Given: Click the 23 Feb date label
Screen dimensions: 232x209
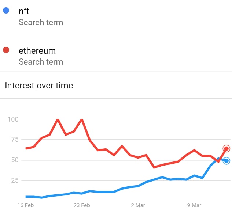Looking at the screenshot, I should tap(82, 205).
